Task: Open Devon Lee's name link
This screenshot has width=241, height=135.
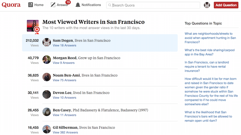Action: 62,93
